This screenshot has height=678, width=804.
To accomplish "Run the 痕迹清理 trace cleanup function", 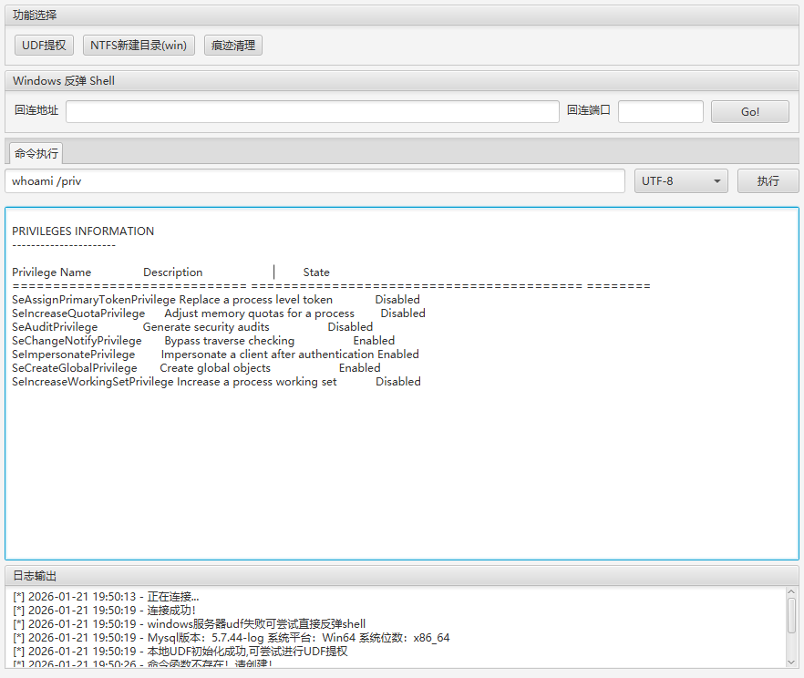I will point(232,45).
